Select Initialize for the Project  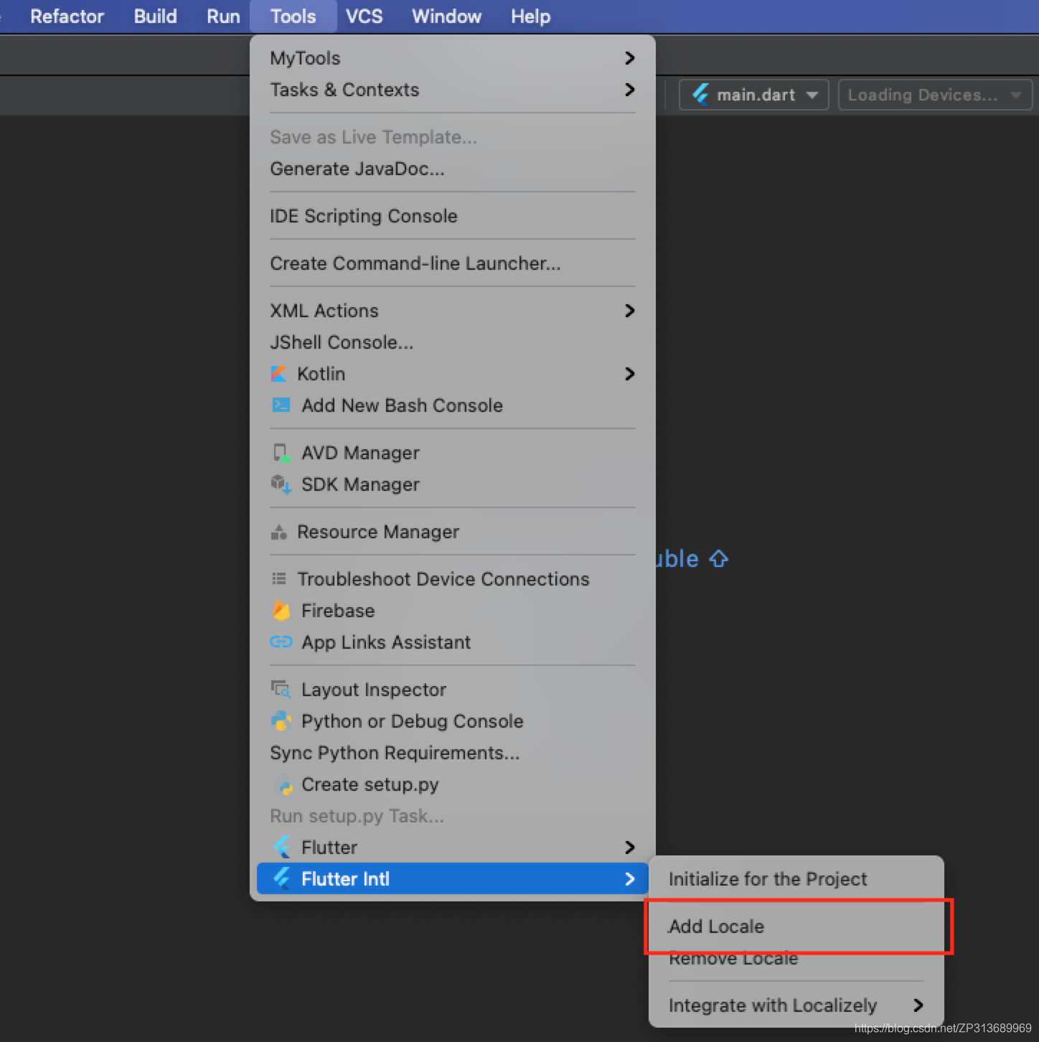coord(796,879)
